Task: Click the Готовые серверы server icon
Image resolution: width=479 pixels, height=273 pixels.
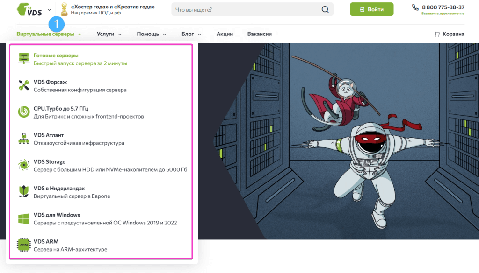Action: tap(23, 59)
